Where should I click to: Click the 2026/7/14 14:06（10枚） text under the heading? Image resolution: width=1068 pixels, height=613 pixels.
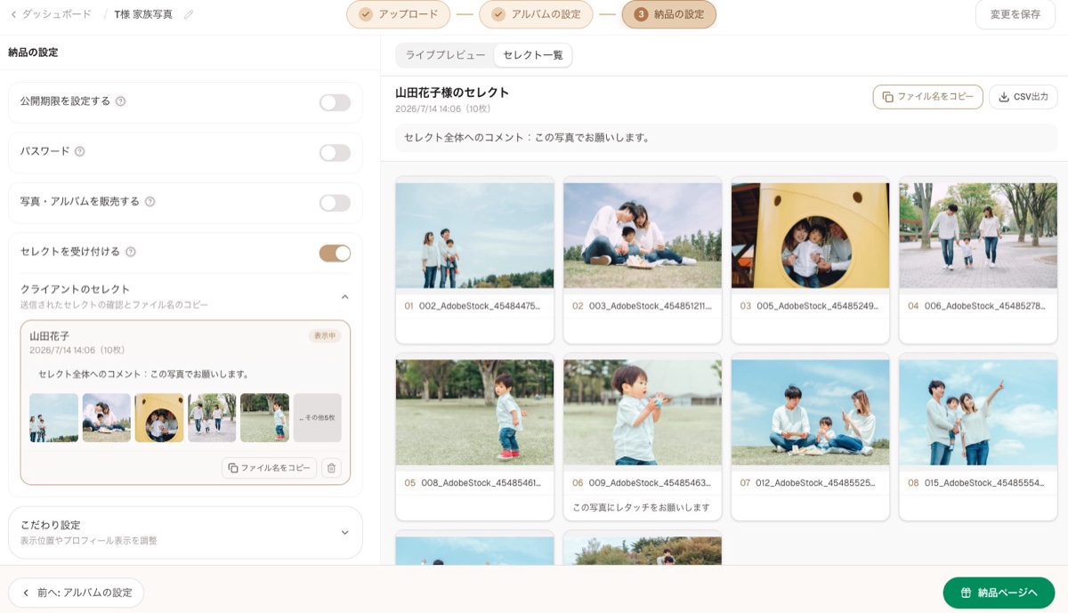pos(442,109)
